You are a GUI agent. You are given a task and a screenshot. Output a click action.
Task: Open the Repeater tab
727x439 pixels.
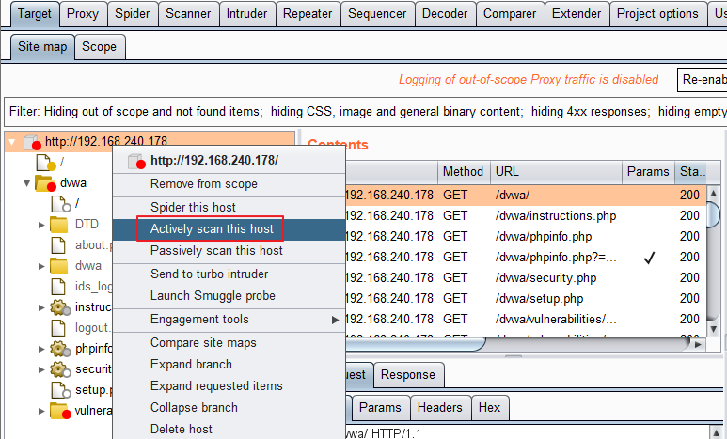point(308,14)
